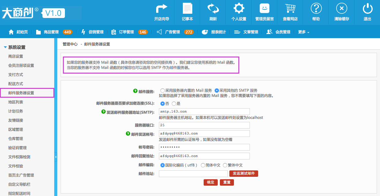Screen dimensions: 380x196
Task: Open 文件权限检测 in the sidebar
Action: click(19, 157)
